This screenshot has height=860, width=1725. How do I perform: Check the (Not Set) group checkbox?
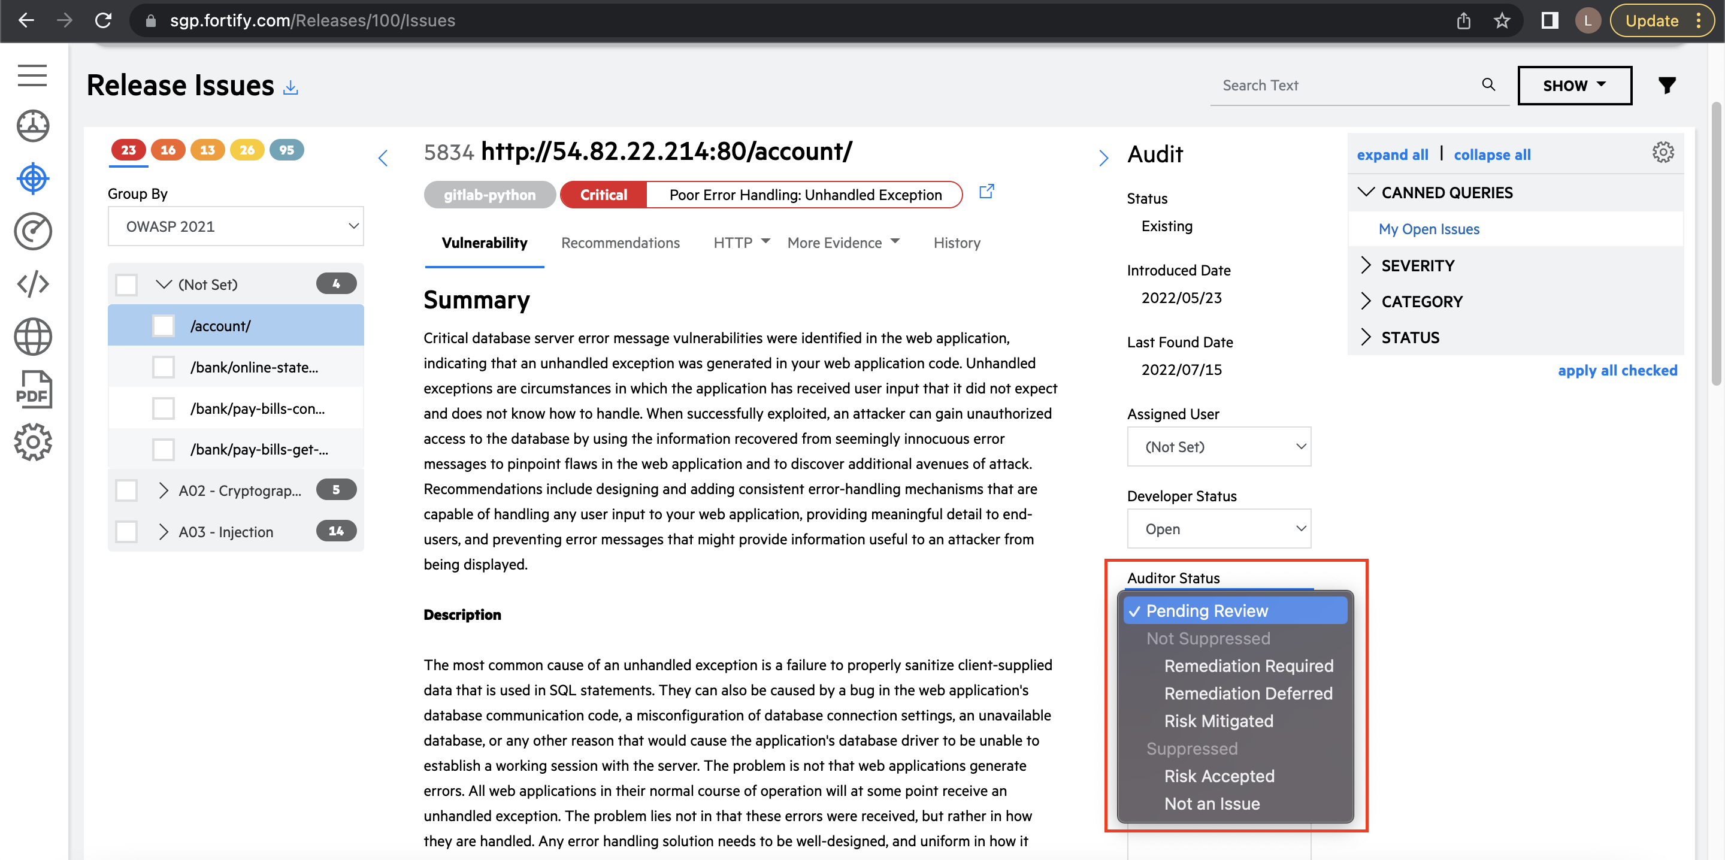[126, 284]
